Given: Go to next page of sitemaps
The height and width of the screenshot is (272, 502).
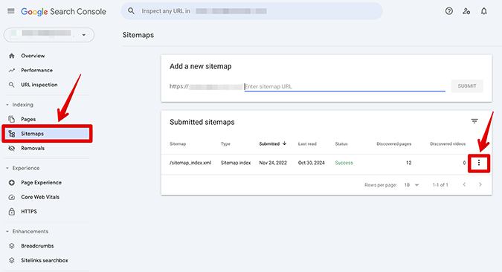Looking at the screenshot, I should [x=480, y=184].
